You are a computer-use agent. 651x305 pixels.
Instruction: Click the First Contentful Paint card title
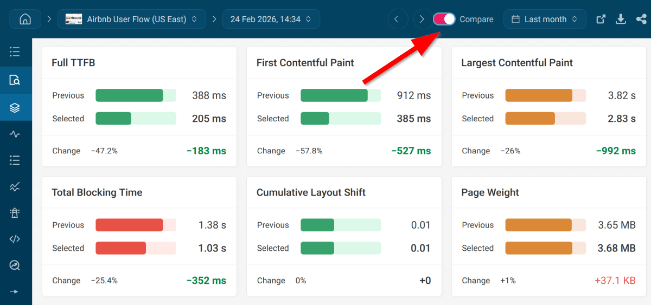pos(305,63)
